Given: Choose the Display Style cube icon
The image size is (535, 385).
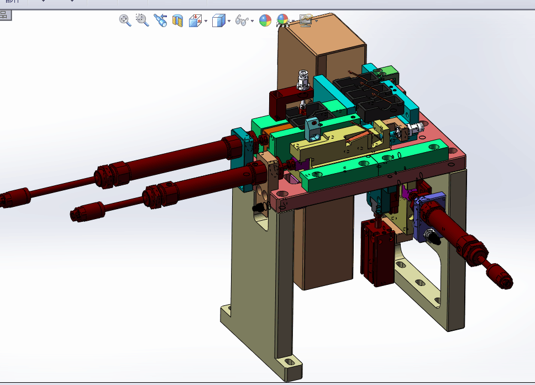Looking at the screenshot, I should [219, 20].
